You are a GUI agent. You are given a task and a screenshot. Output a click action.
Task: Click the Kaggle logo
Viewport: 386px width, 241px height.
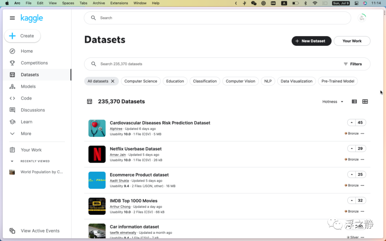point(32,18)
